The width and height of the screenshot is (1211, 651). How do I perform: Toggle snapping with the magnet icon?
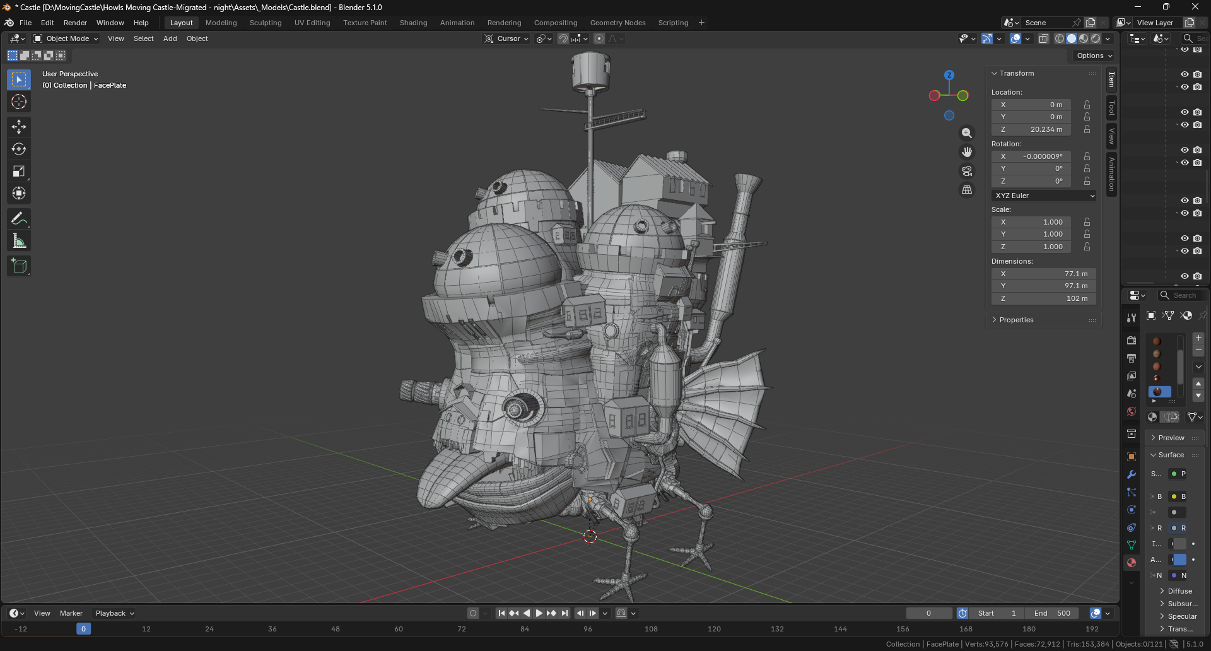click(x=563, y=38)
